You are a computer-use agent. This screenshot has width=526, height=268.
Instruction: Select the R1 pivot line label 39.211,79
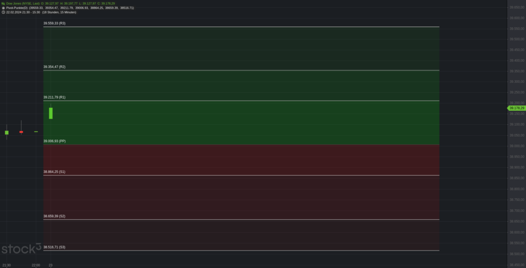coord(54,97)
